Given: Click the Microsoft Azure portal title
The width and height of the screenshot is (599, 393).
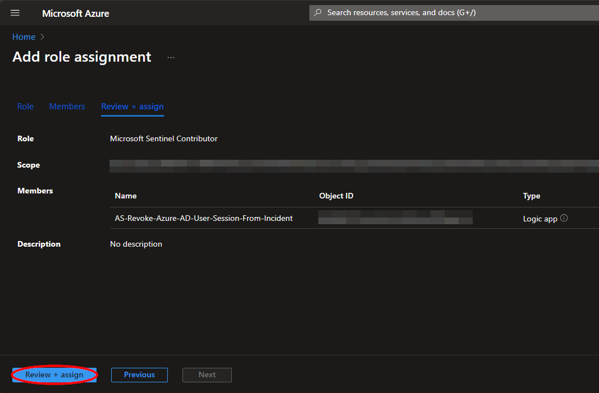Looking at the screenshot, I should 76,13.
